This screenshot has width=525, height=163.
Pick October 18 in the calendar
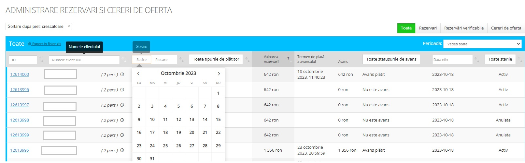coord(165,133)
